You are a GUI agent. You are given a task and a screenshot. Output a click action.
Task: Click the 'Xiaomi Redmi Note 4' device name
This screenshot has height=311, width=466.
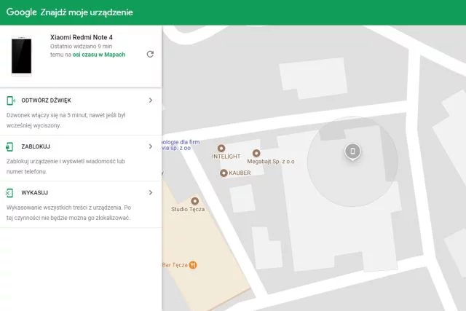pyautogui.click(x=81, y=37)
